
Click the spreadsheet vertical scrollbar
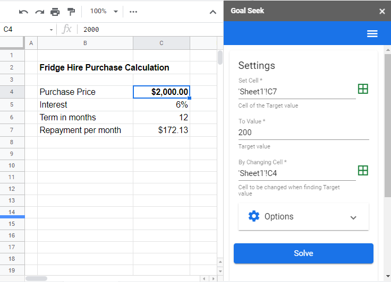pyautogui.click(x=220, y=57)
